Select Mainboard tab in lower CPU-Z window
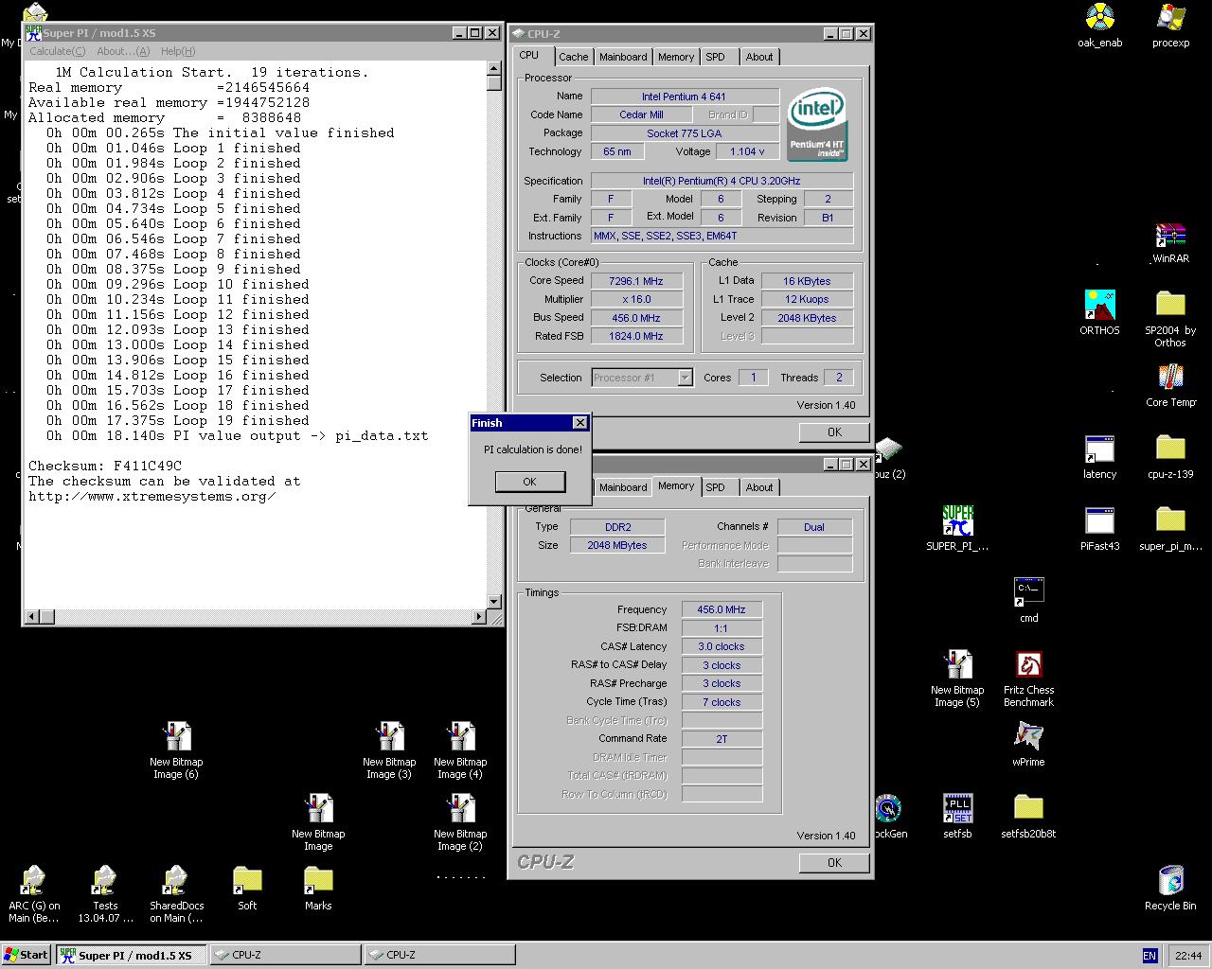Image resolution: width=1212 pixels, height=969 pixels. coord(623,487)
